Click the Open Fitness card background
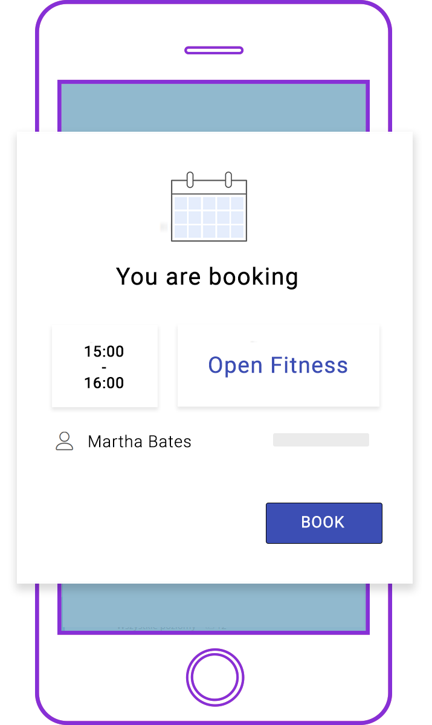Screen dimensions: 432x725 [x=278, y=366]
